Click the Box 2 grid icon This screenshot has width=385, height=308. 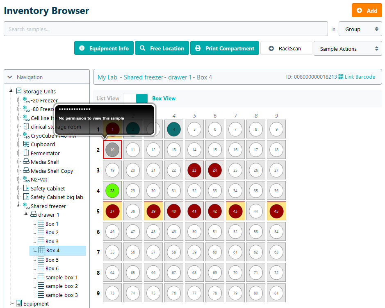tap(41, 232)
